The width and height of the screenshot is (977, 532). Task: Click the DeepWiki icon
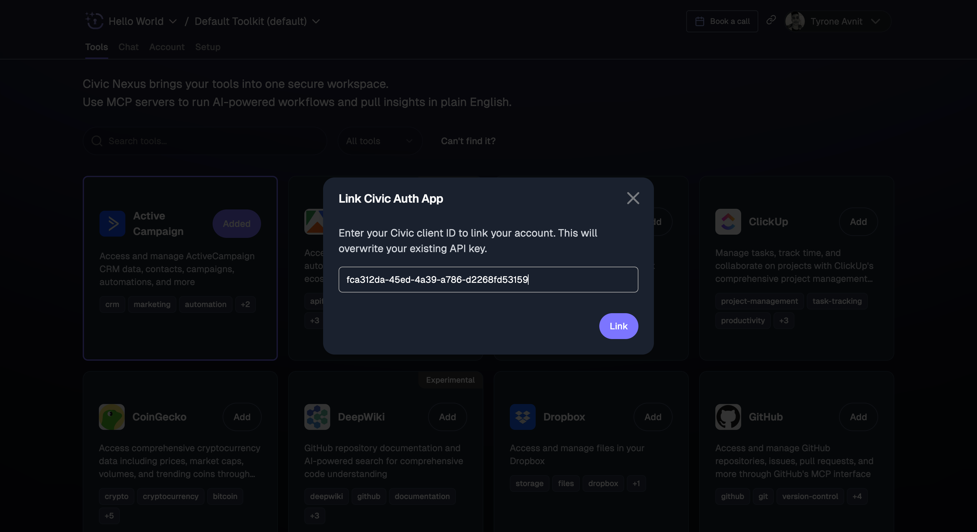317,417
